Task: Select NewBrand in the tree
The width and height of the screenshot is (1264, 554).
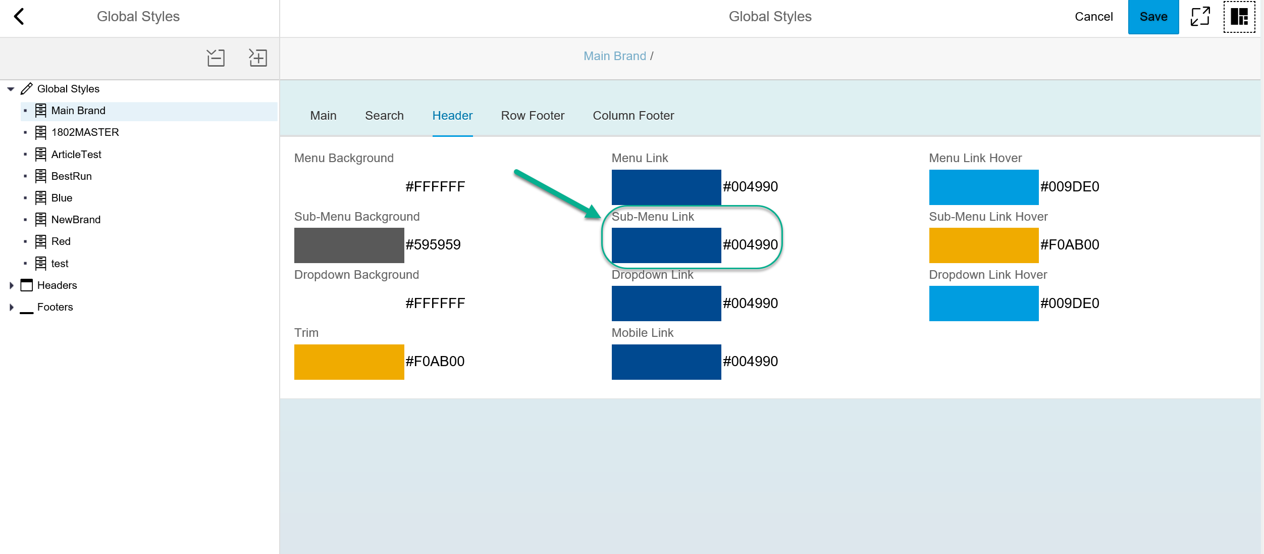Action: tap(76, 220)
